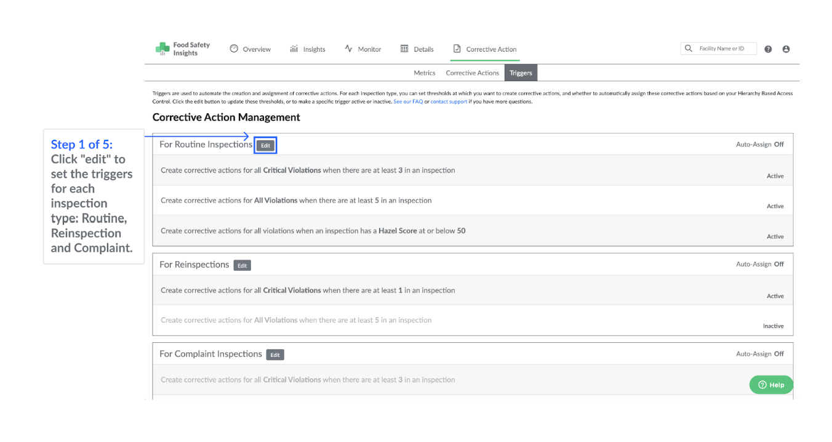Image resolution: width=832 pixels, height=442 pixels.
Task: Edit triggers for Routine Inspections
Action: click(265, 145)
